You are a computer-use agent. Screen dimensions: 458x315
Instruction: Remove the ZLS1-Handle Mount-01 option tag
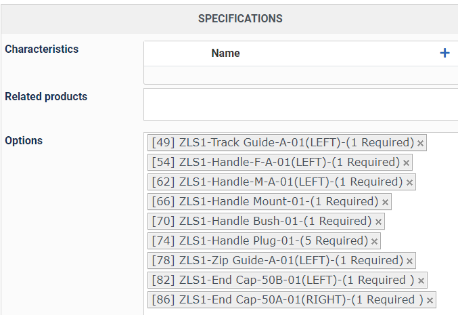tap(385, 202)
